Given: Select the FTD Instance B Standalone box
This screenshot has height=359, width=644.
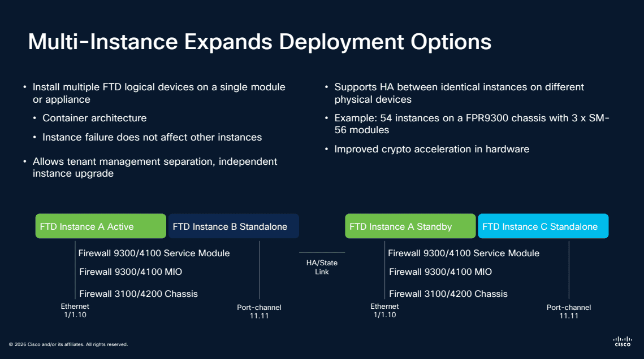Looking at the screenshot, I should tap(233, 226).
